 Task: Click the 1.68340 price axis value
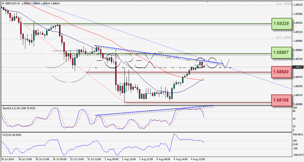298,86
